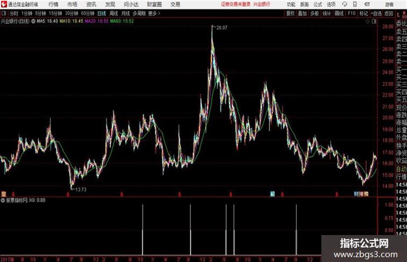The height and width of the screenshot is (262, 407).
Task: Open the 发现 menu
Action: pyautogui.click(x=110, y=4)
